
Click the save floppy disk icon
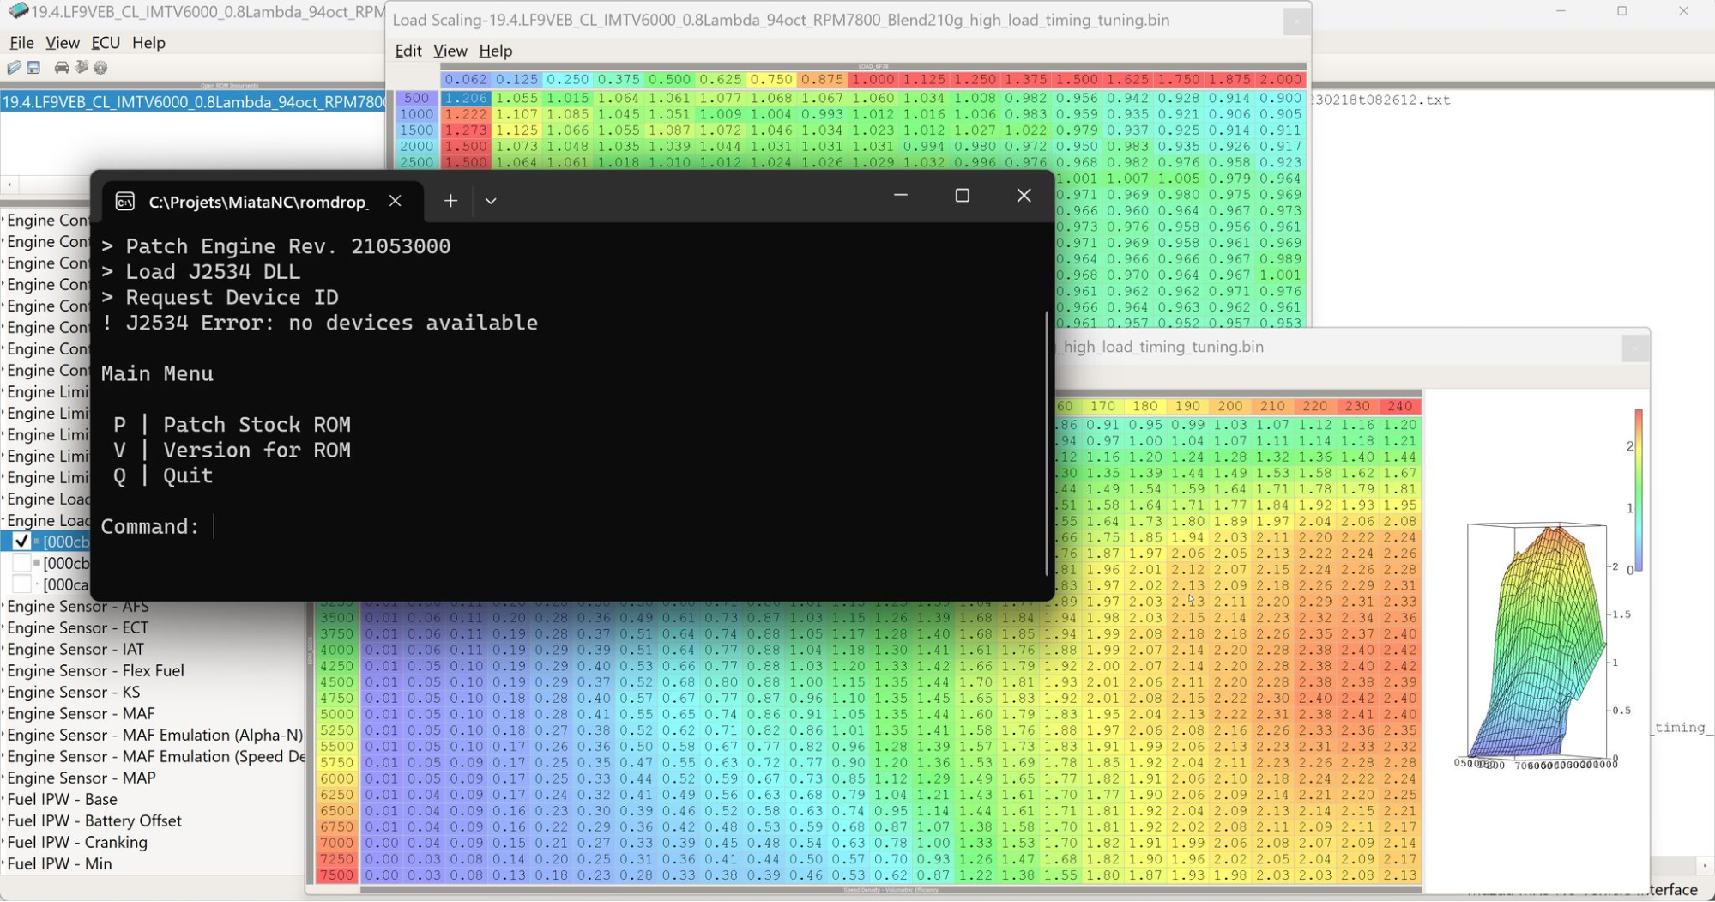point(34,67)
